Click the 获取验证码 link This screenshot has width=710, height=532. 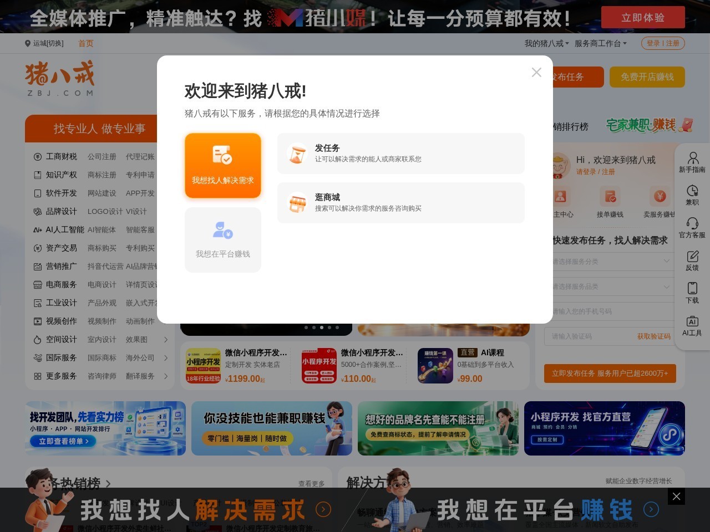click(x=654, y=336)
